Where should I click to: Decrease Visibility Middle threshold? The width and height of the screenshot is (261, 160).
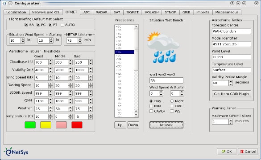point(70,71)
